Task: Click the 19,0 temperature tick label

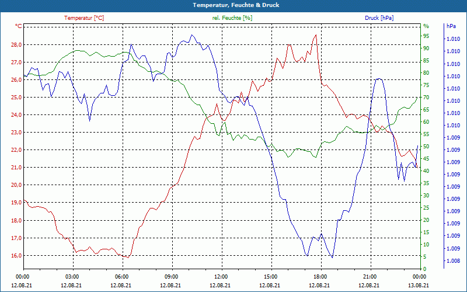Action: click(16, 203)
